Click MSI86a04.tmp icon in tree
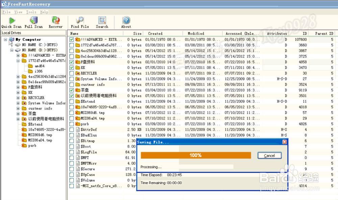The height and width of the screenshot is (200, 338). (24, 140)
